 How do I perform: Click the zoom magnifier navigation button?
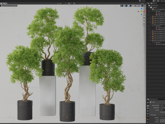[144, 17]
